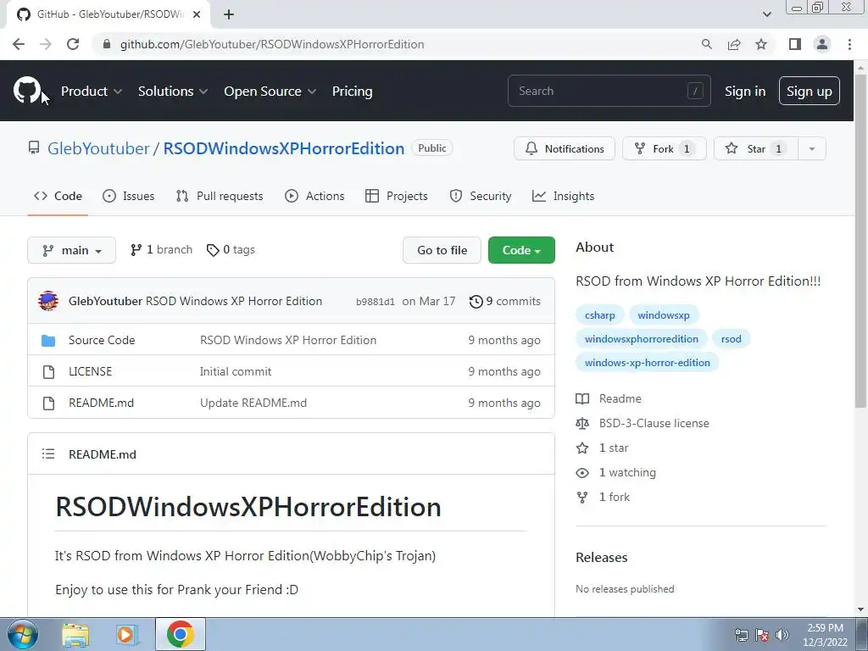The image size is (868, 651).
Task: Click the Chrome taskbar icon
Action: (x=180, y=634)
